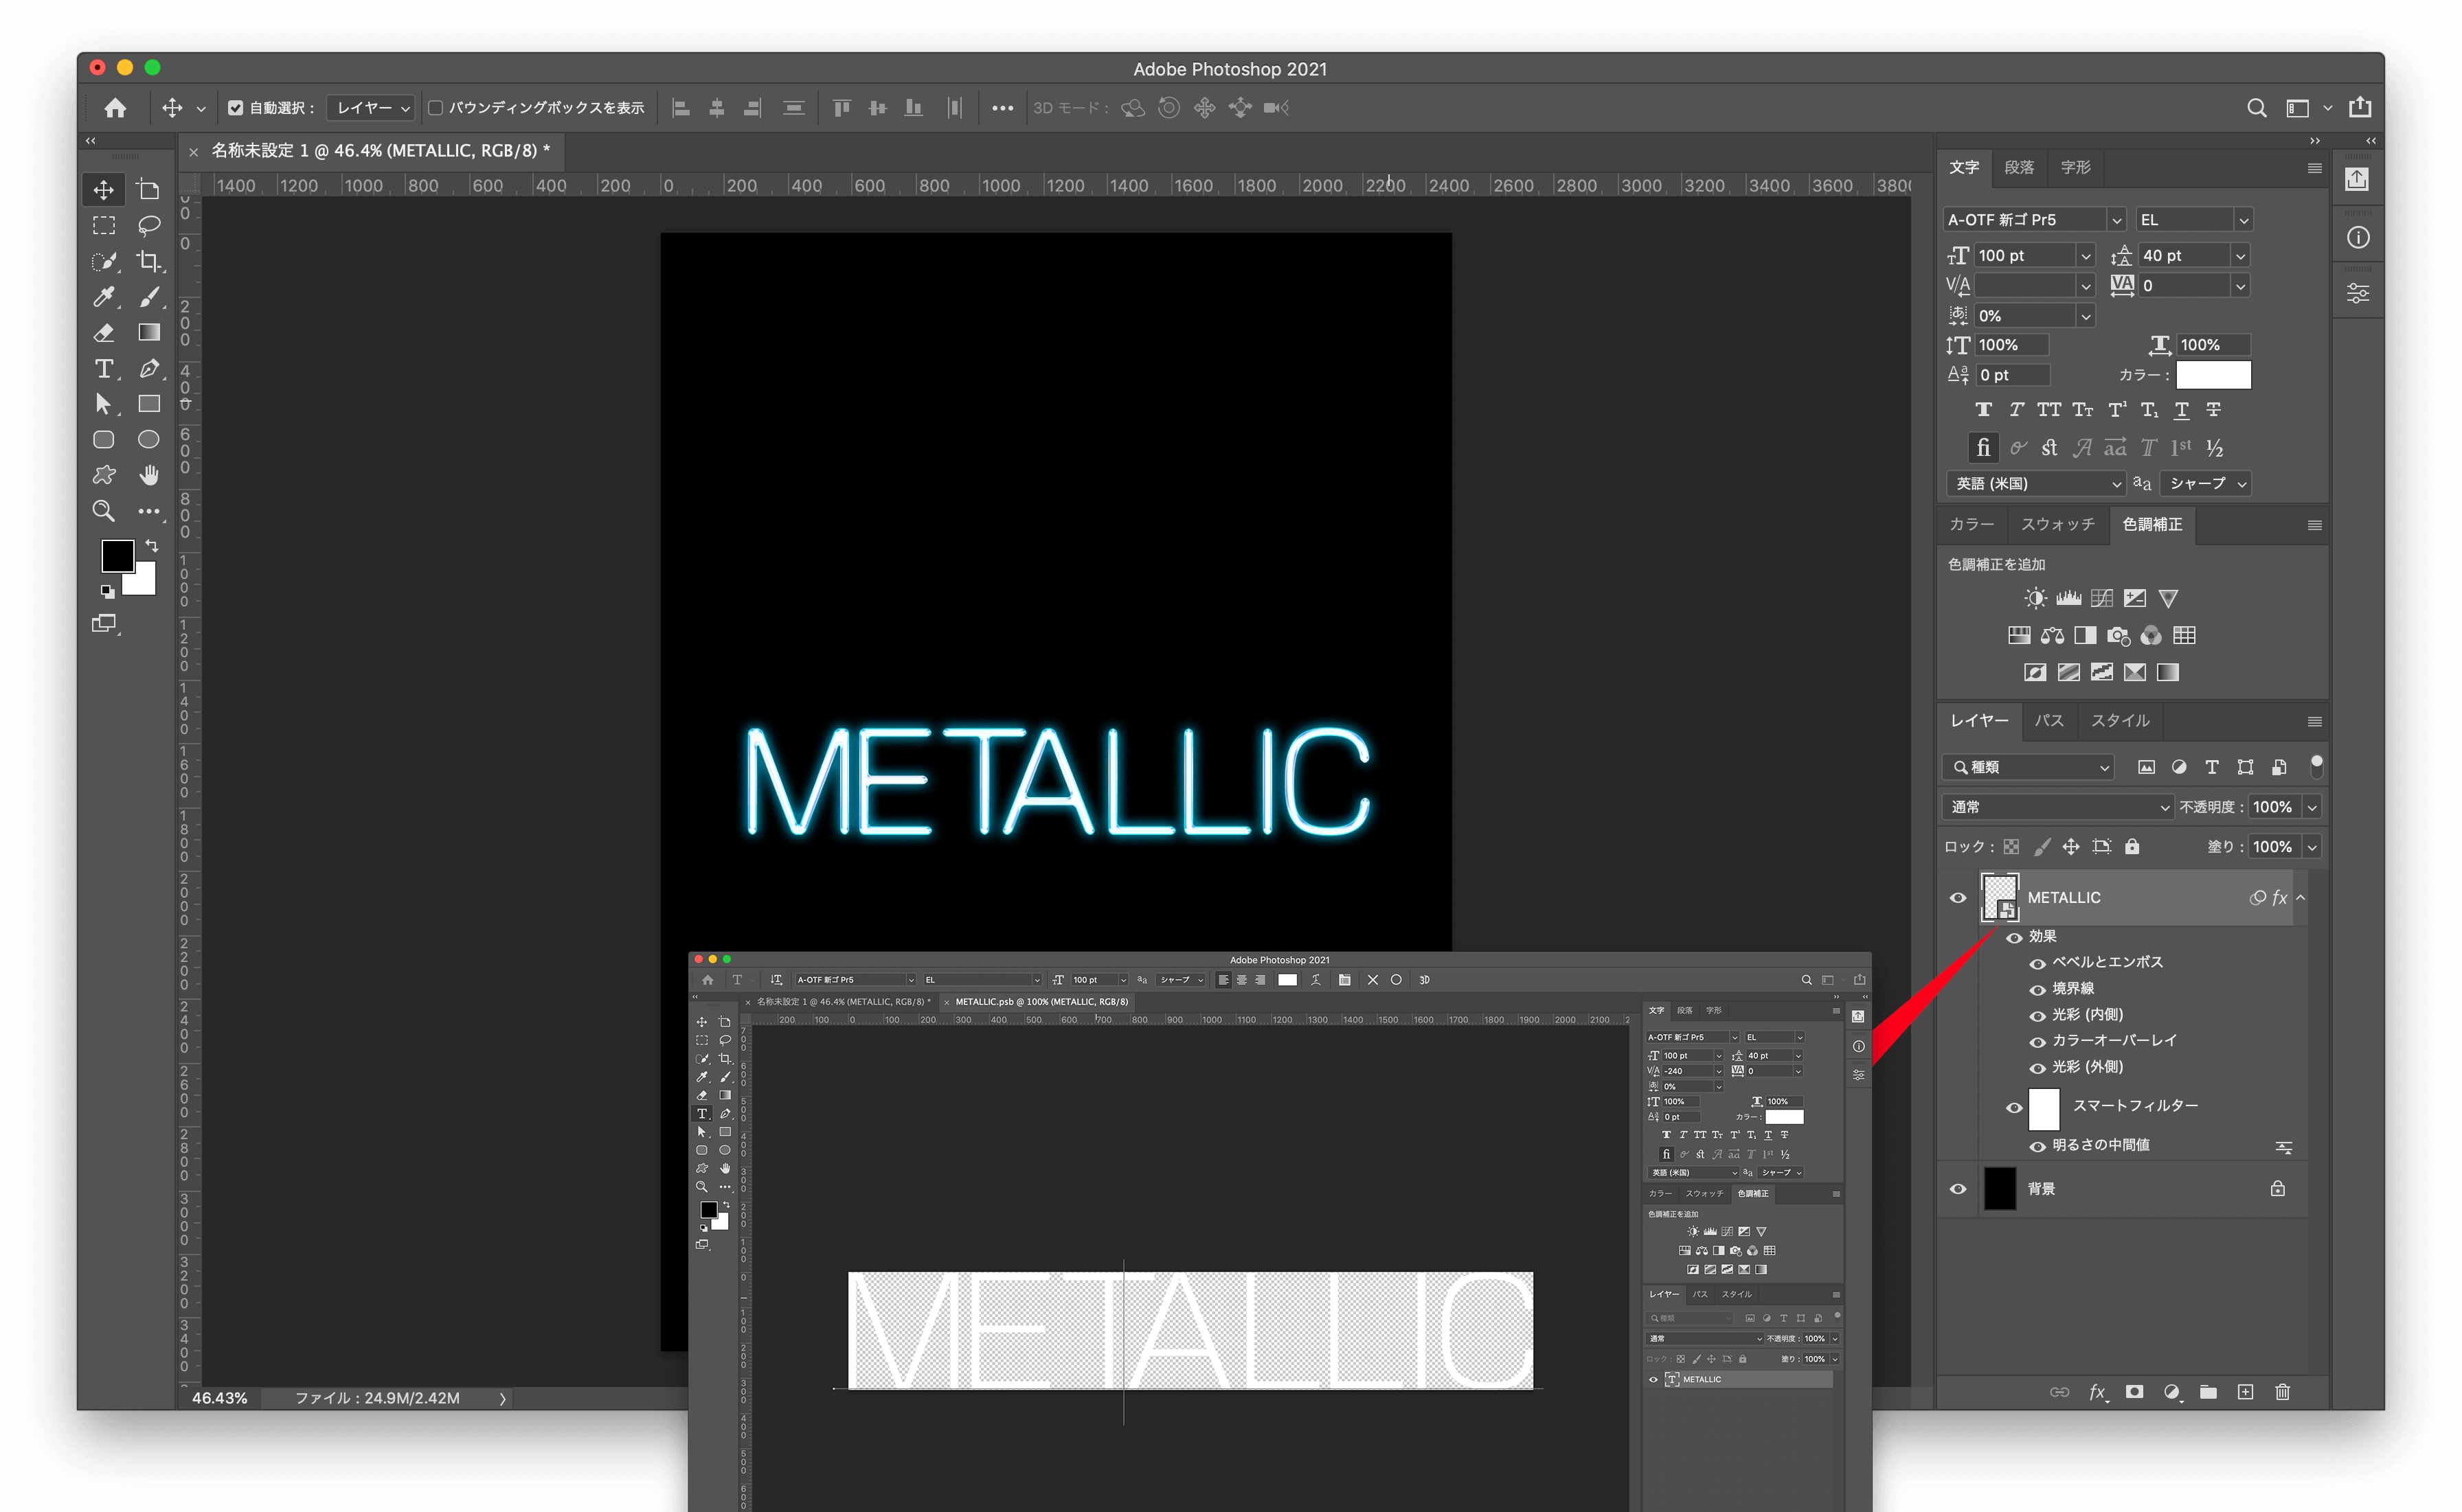
Task: Click the layer style fx icon at panel bottom
Action: click(2098, 1392)
